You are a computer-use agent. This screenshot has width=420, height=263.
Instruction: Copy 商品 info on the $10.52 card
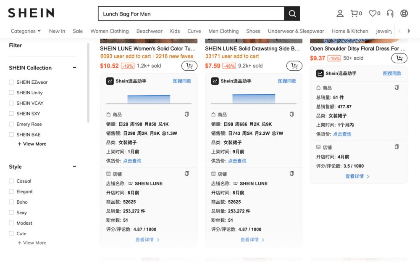coord(187,114)
